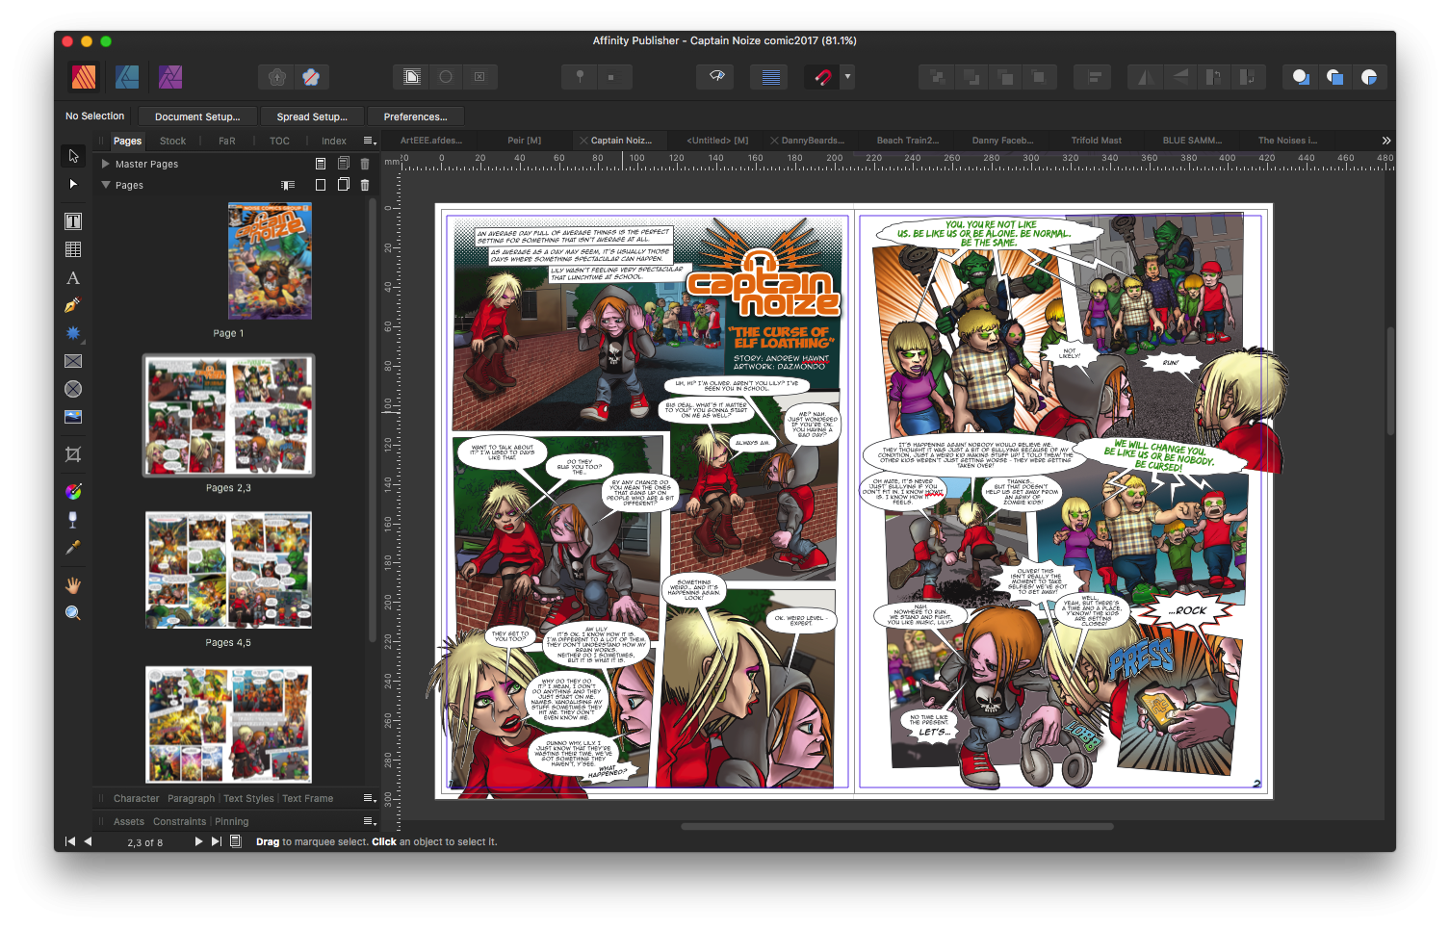The height and width of the screenshot is (929, 1450).
Task: Select the Vector Crop tool
Action: click(73, 454)
